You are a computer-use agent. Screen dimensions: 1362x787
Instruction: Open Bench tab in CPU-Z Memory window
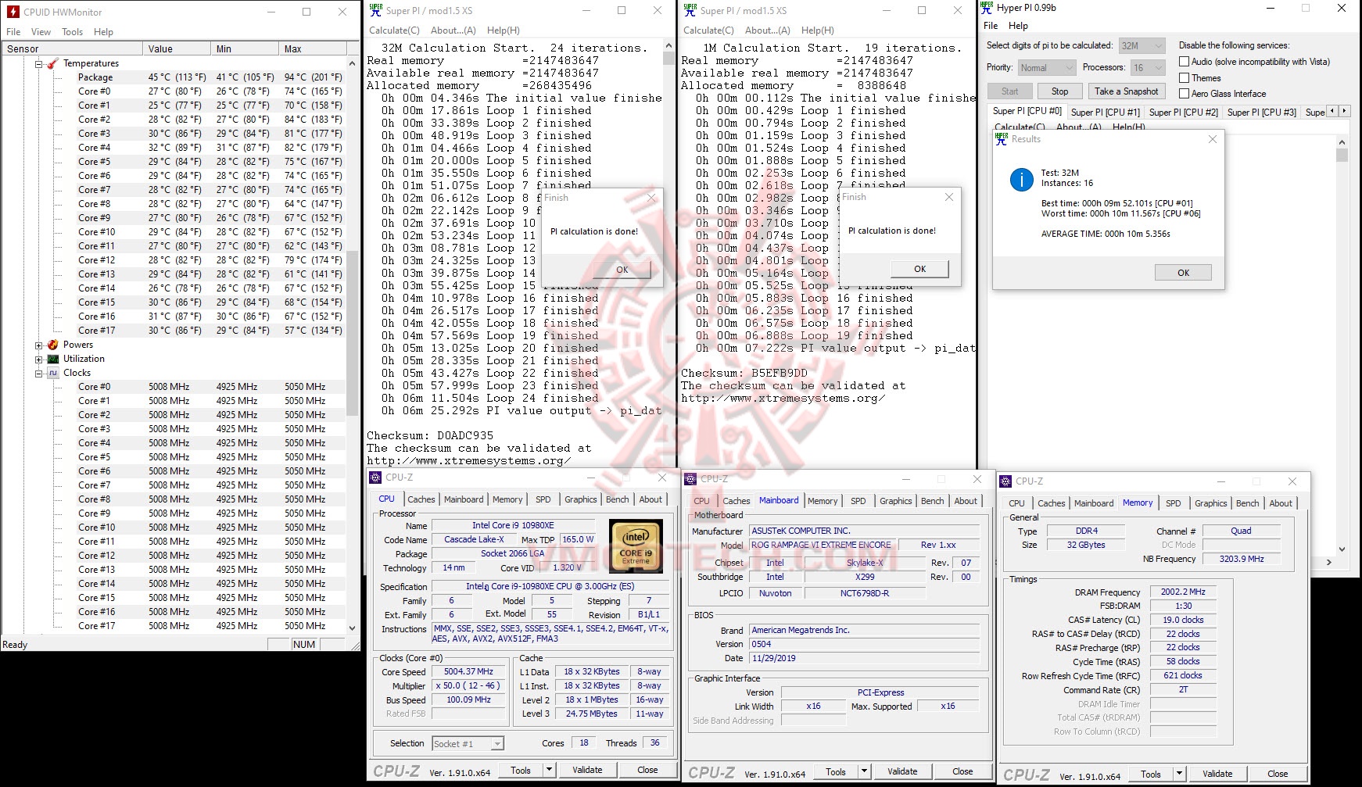[1248, 503]
